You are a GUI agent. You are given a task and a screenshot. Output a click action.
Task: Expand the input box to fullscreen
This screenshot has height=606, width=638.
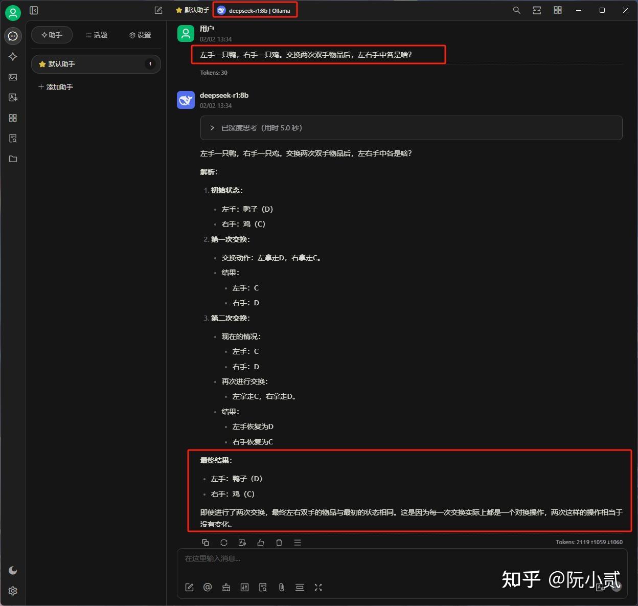[318, 587]
